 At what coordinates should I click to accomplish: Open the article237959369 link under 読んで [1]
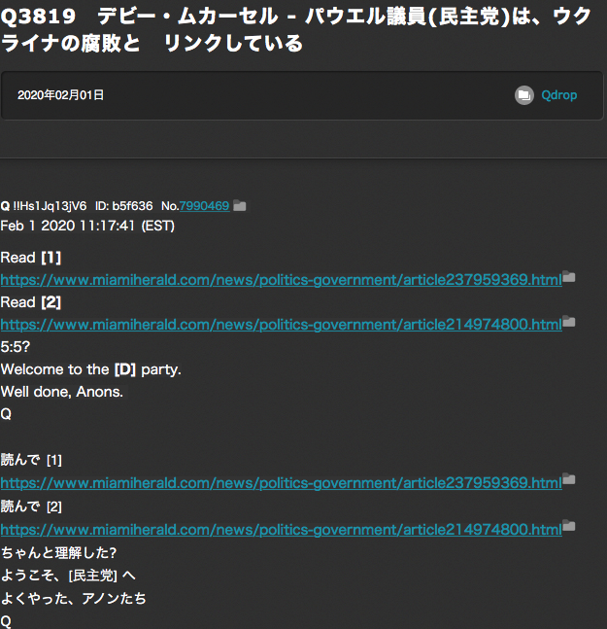[282, 482]
